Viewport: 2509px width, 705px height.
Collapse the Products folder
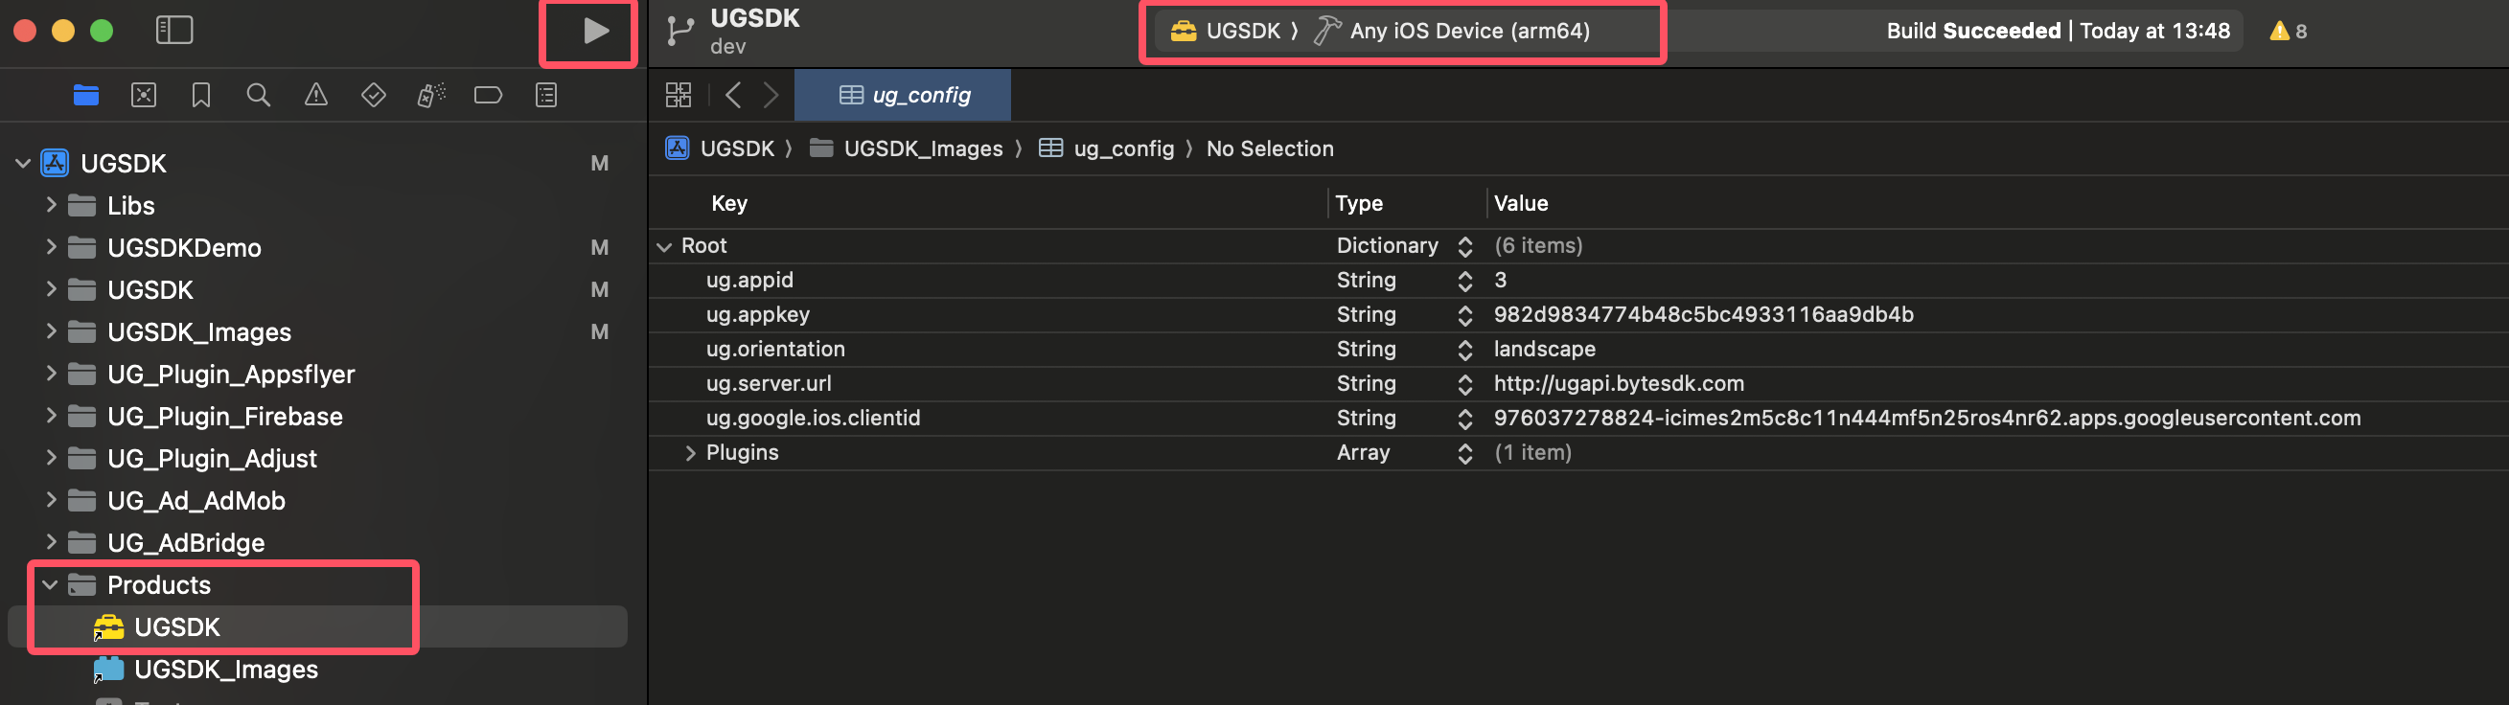50,585
